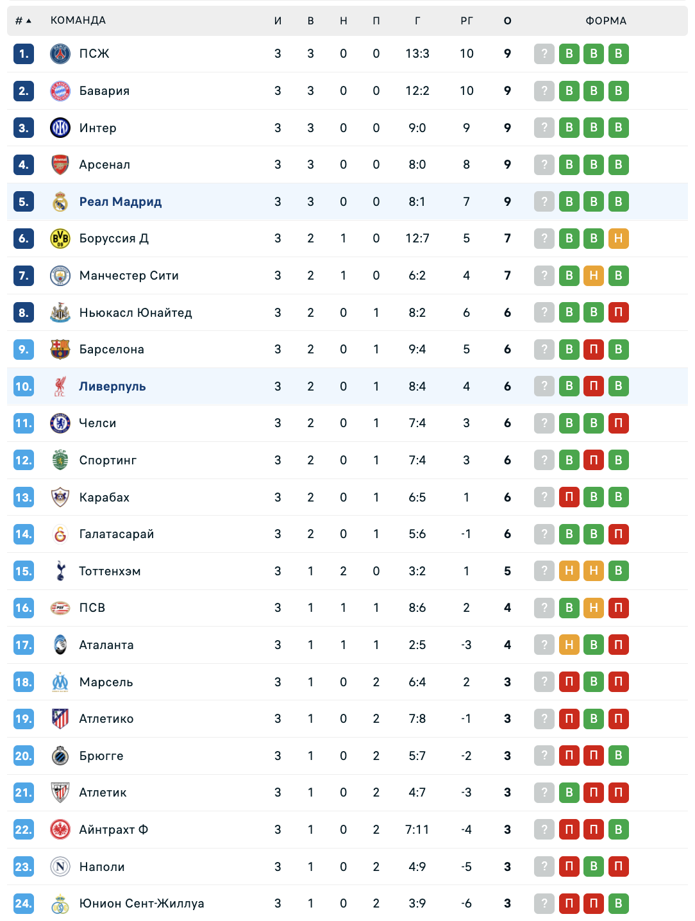Click the КОМАНДА column header
695x921 pixels.
coord(78,21)
